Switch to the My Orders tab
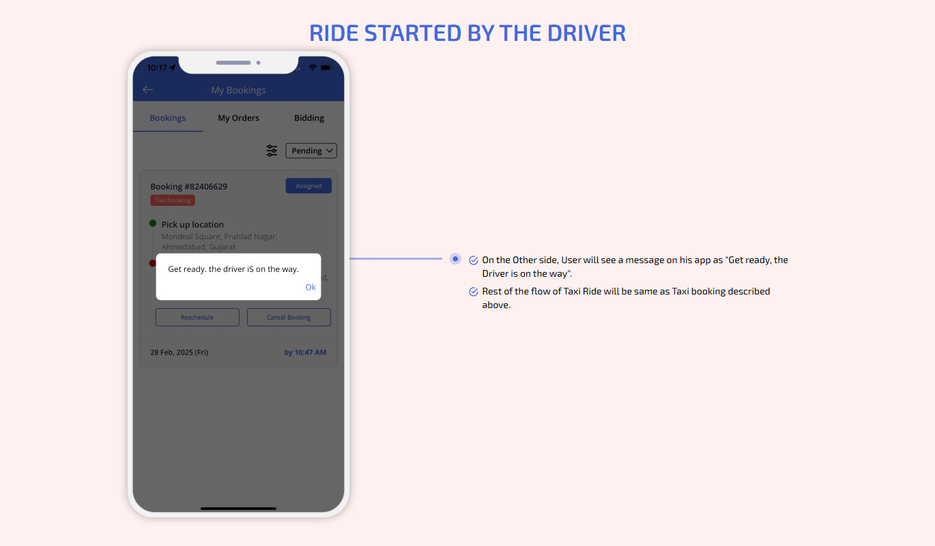The height and width of the screenshot is (546, 935). coord(238,118)
